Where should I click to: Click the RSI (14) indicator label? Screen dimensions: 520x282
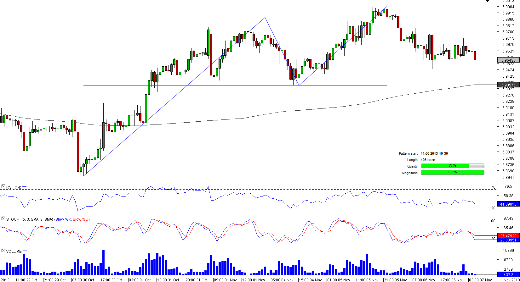coord(14,187)
